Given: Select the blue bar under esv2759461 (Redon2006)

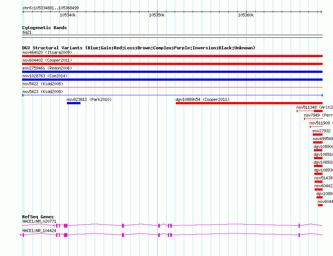Looking at the screenshot, I should (172, 72).
